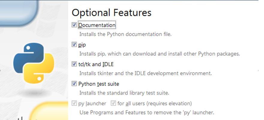Click the pip download packages description
Screen dimensions: 264x120
coord(159,54)
